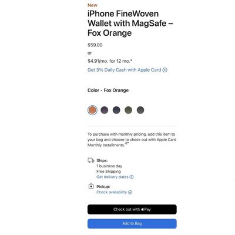
Task: Select the olive green color swatch
Action: 129,110
